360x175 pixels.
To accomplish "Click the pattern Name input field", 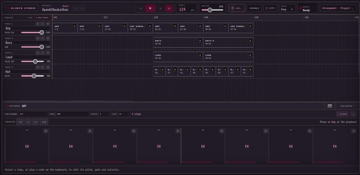I will point(72,114).
